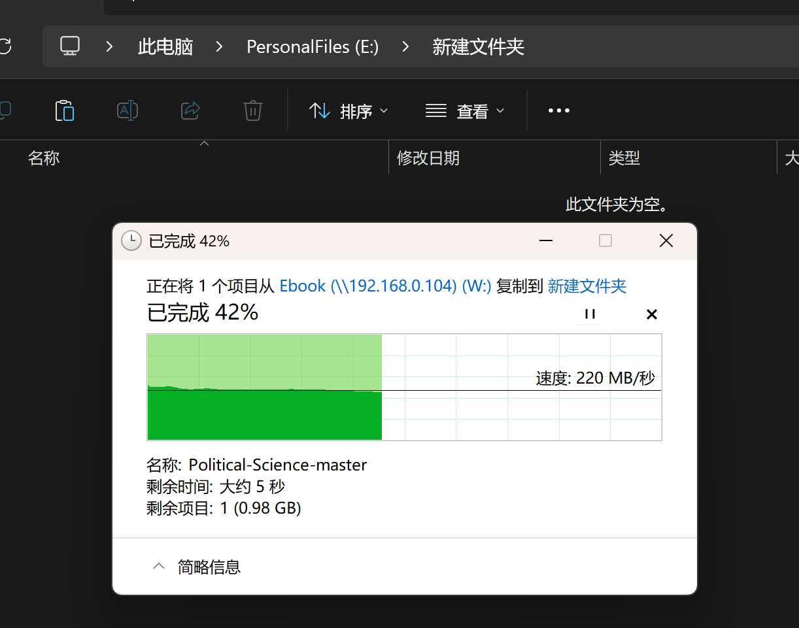Image resolution: width=799 pixels, height=628 pixels.
Task: Expand chevron after monitor icon in address bar
Action: click(109, 46)
